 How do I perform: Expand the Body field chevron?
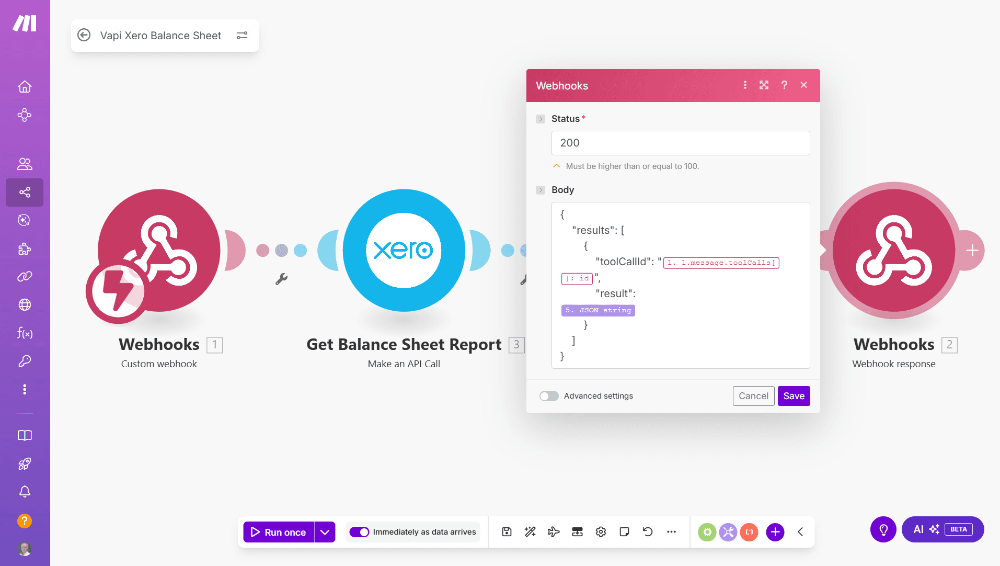(541, 190)
